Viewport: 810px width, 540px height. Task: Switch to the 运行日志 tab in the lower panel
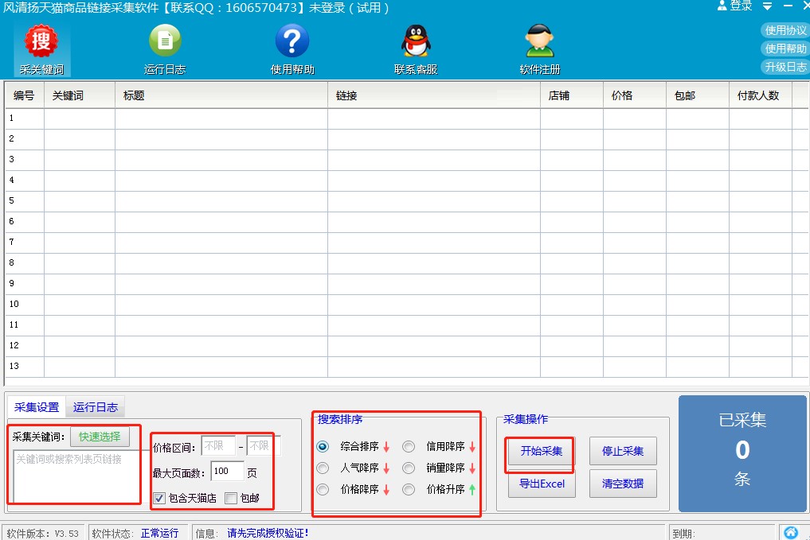pyautogui.click(x=96, y=407)
